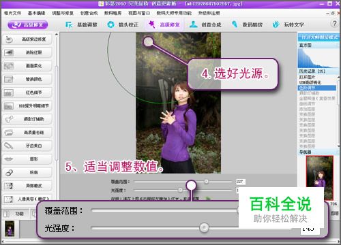The height and width of the screenshot is (245, 341).
Task: Switch to the 镜头校正 toolbar tab
Action: tap(123, 24)
